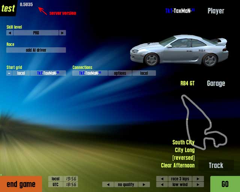Decrease skill level with left arrow
Viewport: 240px width, 192px height.
click(10, 33)
